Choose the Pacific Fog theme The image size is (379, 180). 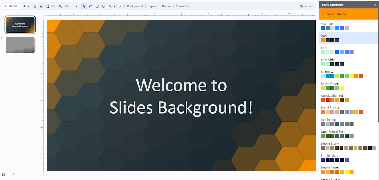tap(349, 122)
